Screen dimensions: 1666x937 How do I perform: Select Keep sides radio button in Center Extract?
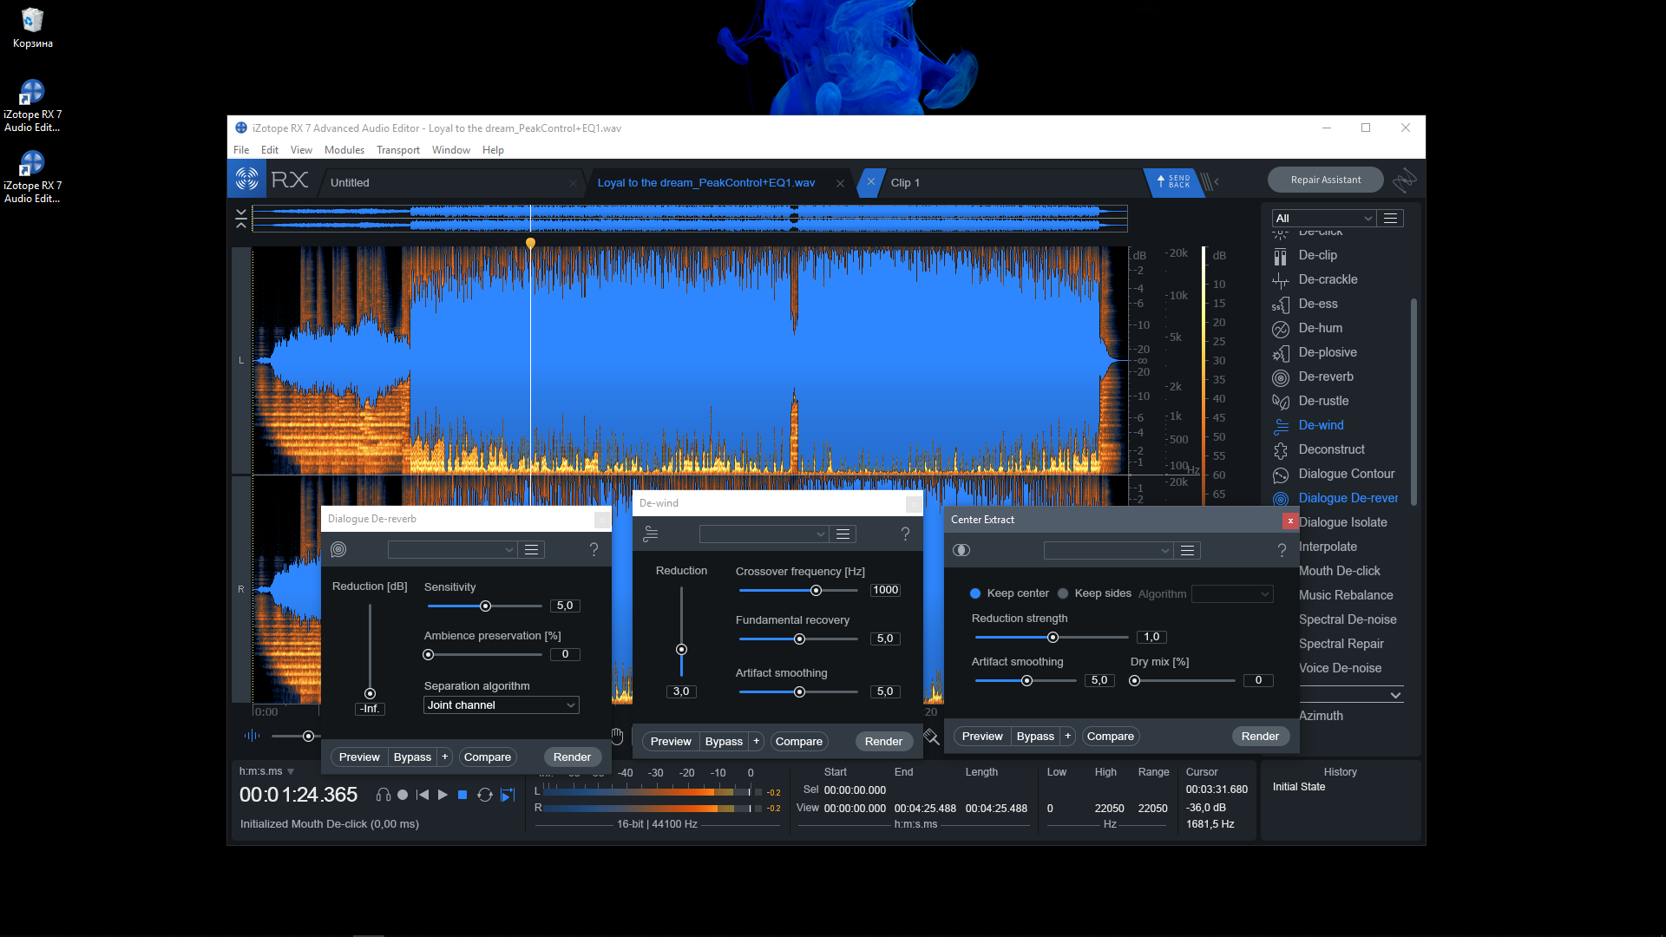pyautogui.click(x=1064, y=593)
